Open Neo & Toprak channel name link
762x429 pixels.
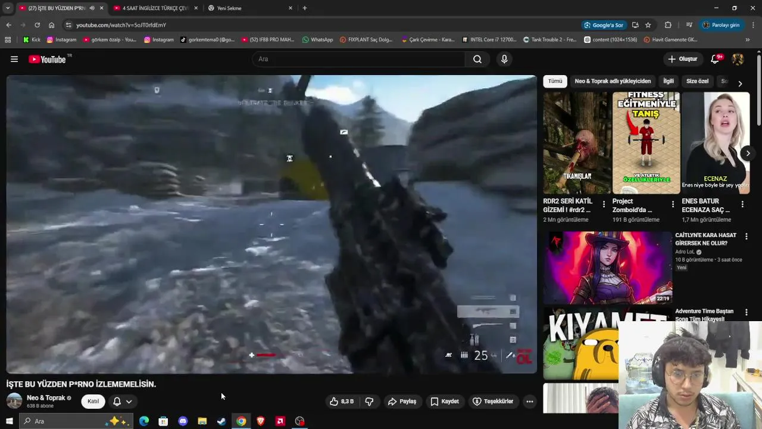pyautogui.click(x=46, y=398)
